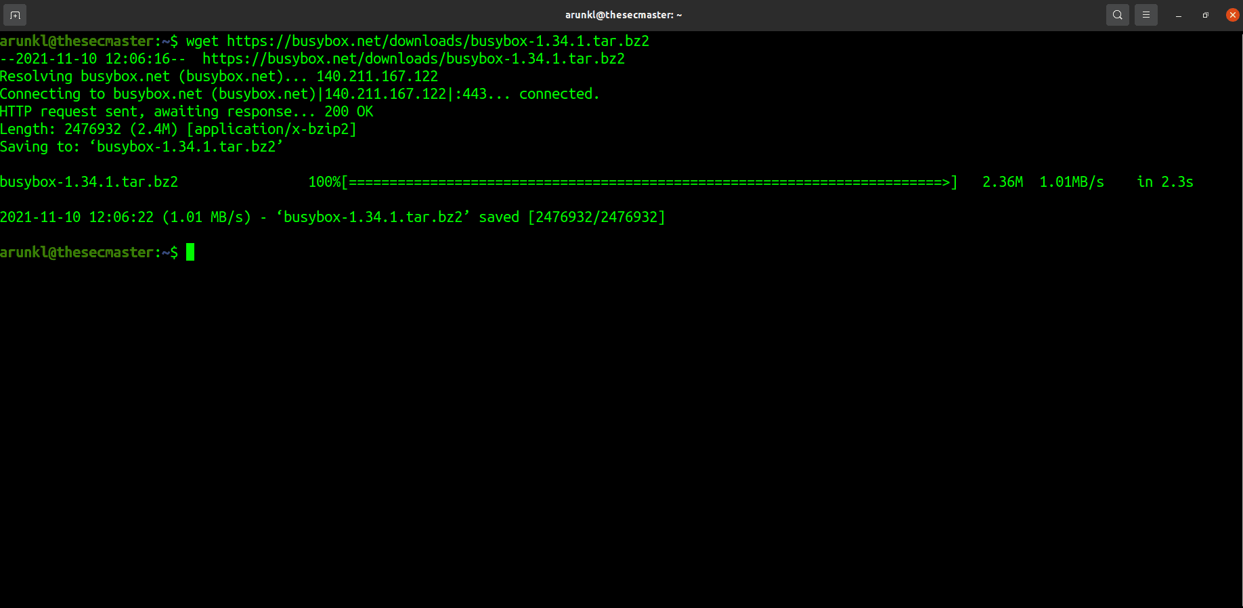The height and width of the screenshot is (608, 1243).
Task: Click 'busybox-1.34.1.tar.bz2' on progress line
Action: point(89,182)
